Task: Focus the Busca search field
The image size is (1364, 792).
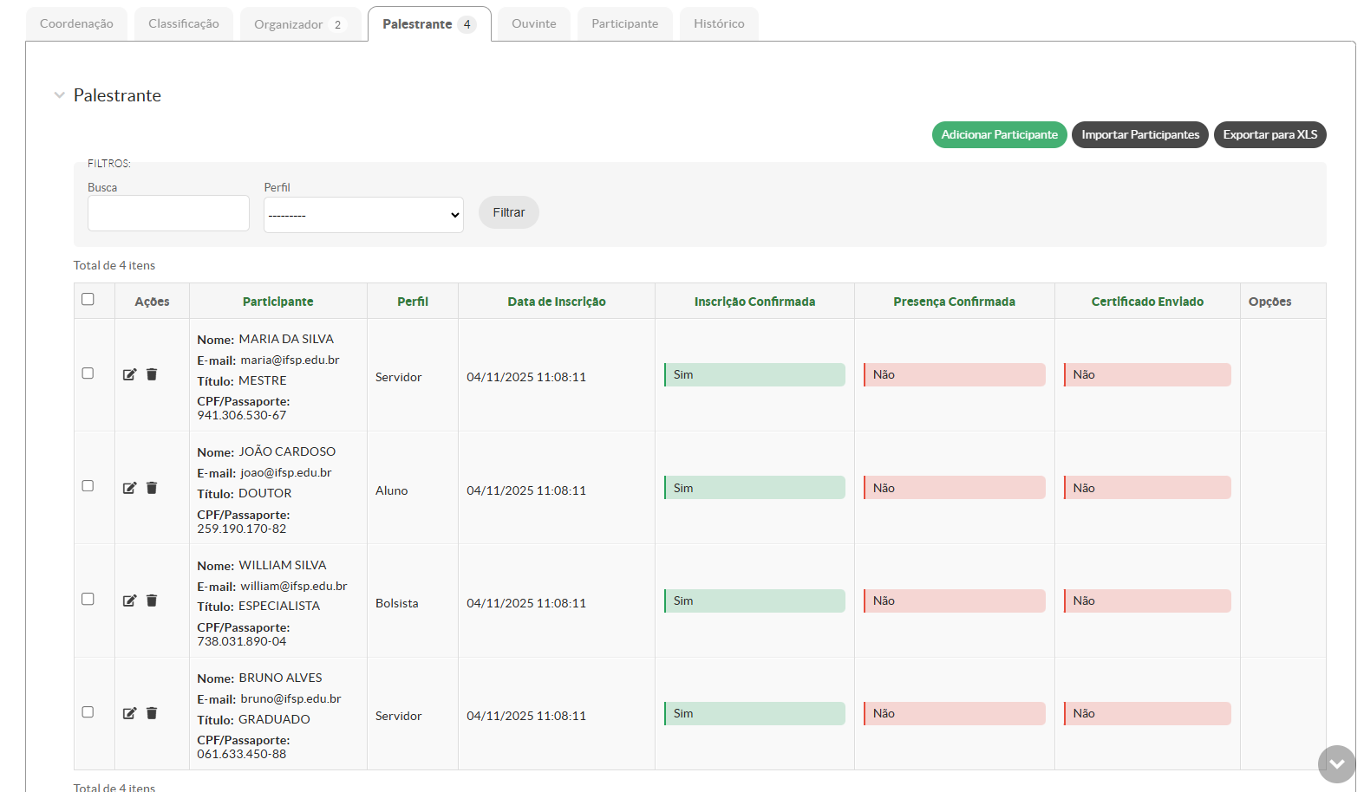Action: coord(168,213)
